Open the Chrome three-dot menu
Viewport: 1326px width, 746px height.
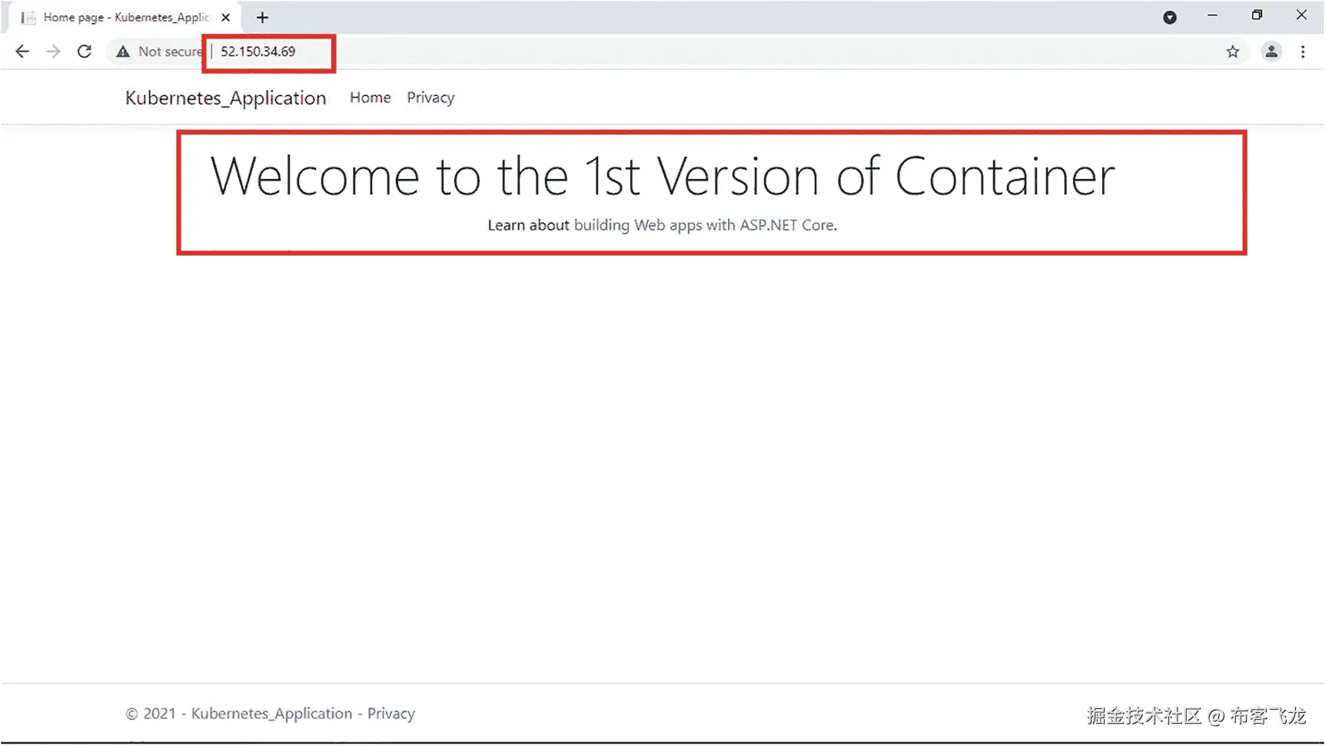(x=1303, y=51)
